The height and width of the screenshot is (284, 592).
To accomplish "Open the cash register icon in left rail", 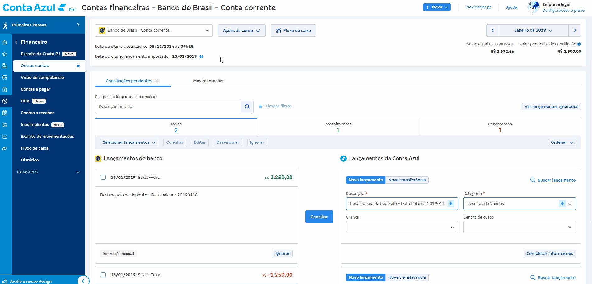I will 5,66.
